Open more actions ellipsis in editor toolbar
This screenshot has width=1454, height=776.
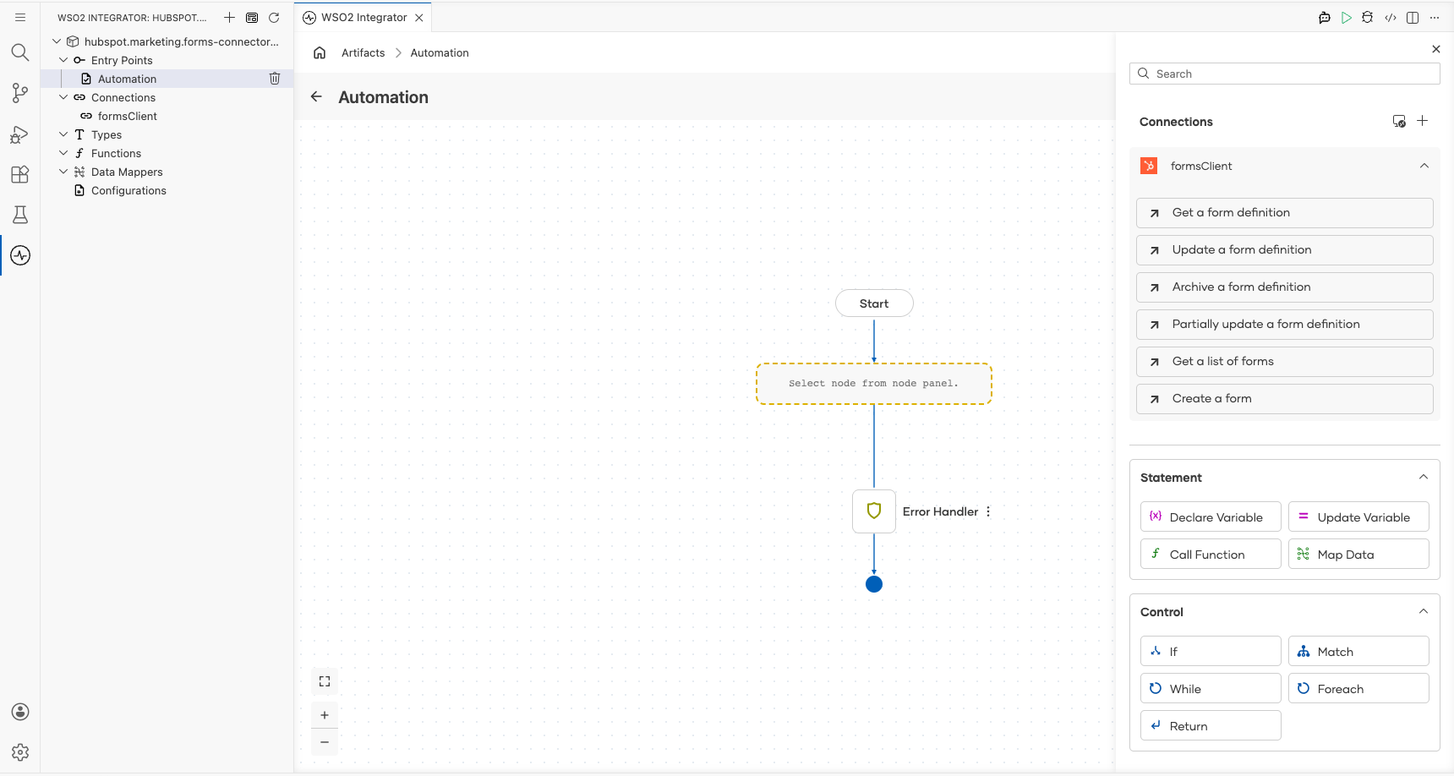(x=1435, y=17)
